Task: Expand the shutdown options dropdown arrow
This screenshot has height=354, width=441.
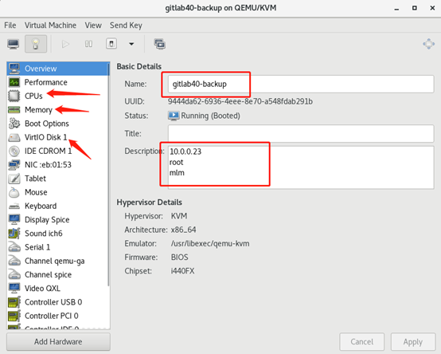Action: click(x=131, y=44)
